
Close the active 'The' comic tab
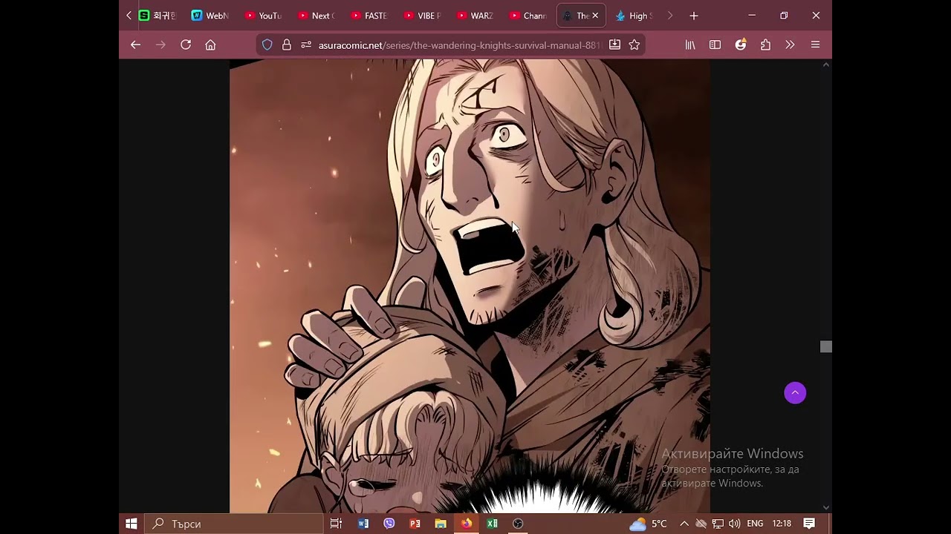pos(595,16)
